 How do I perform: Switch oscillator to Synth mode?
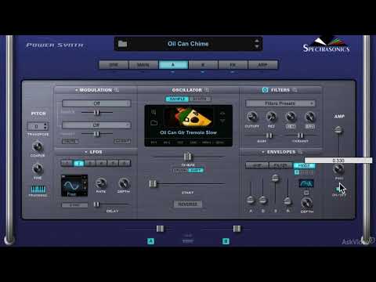tap(200, 99)
